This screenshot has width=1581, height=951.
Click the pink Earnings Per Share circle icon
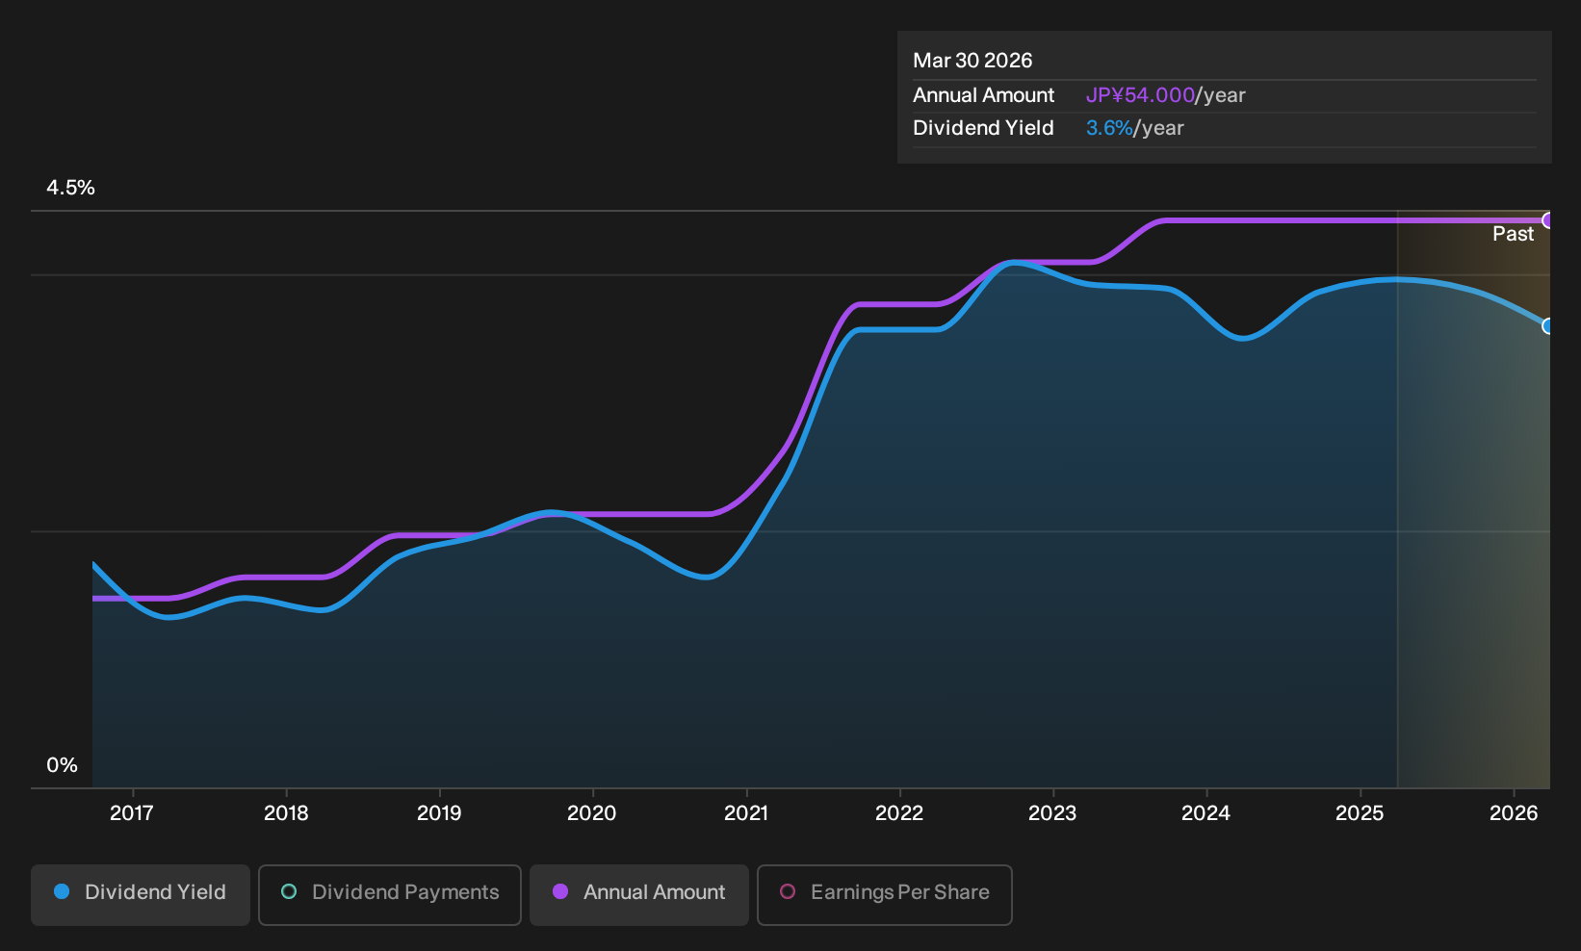click(788, 892)
